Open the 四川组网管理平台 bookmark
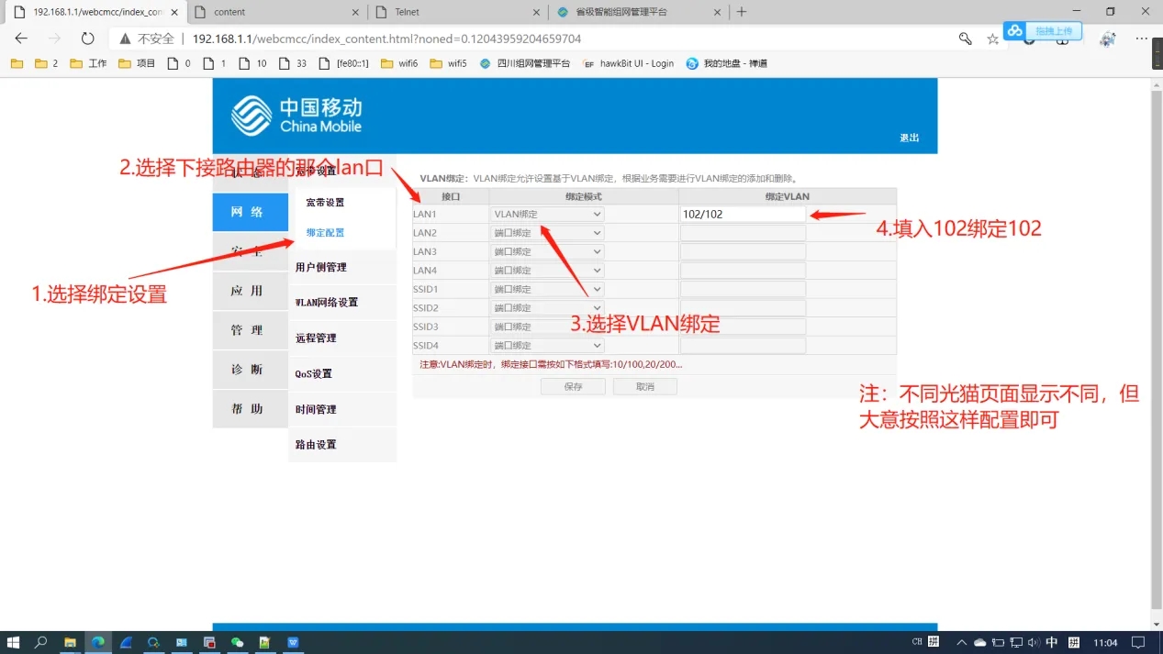 tap(525, 63)
